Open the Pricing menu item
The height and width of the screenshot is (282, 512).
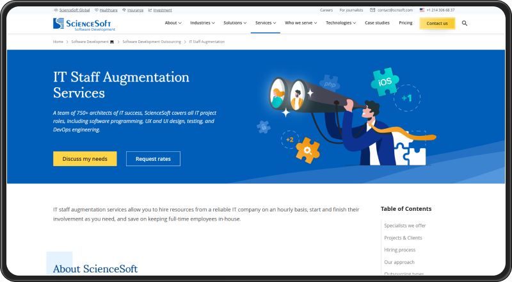point(406,23)
